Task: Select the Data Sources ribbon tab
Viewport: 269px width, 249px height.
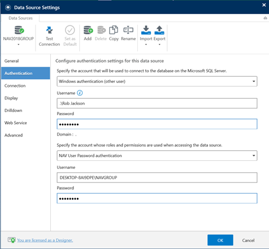Action: click(x=20, y=18)
